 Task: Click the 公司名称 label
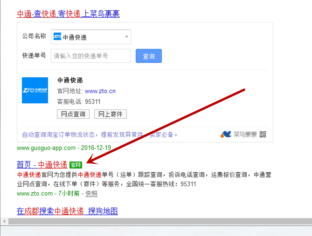click(34, 36)
